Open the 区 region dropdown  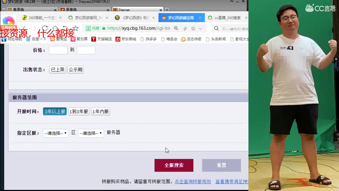[x=56, y=133]
